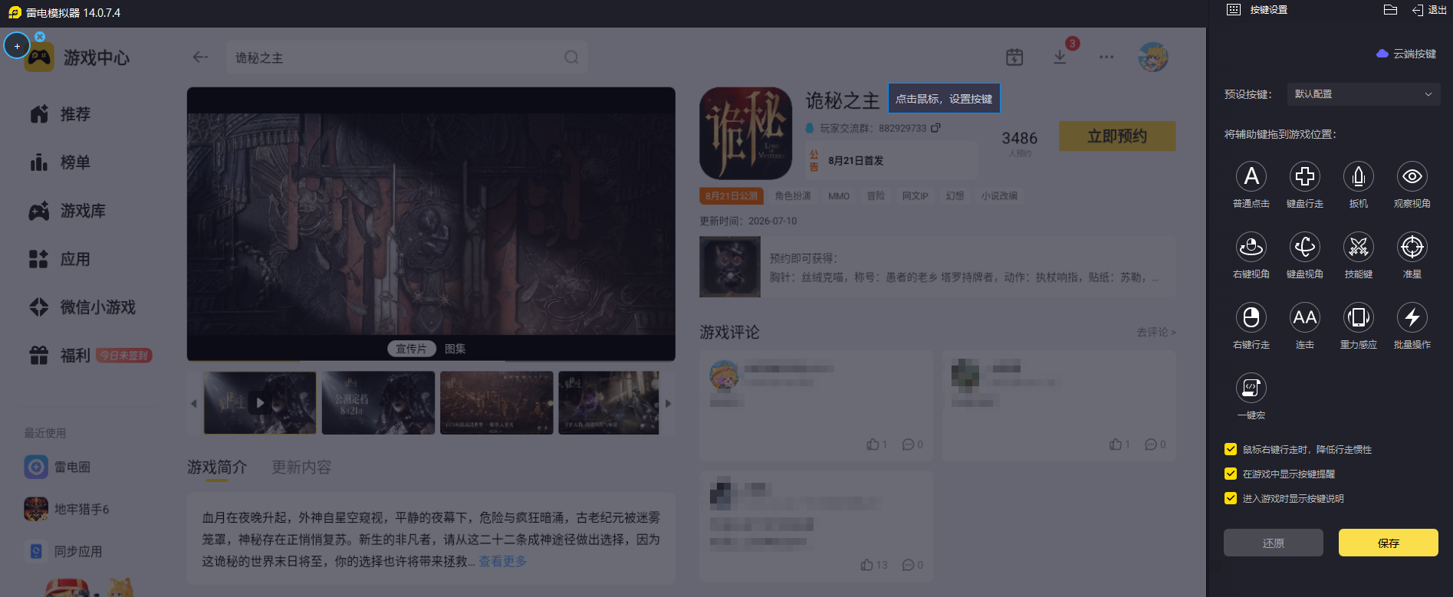Toggle 鼠标右键行走时，降低行走惯性 checkbox
The image size is (1453, 597).
pos(1231,450)
